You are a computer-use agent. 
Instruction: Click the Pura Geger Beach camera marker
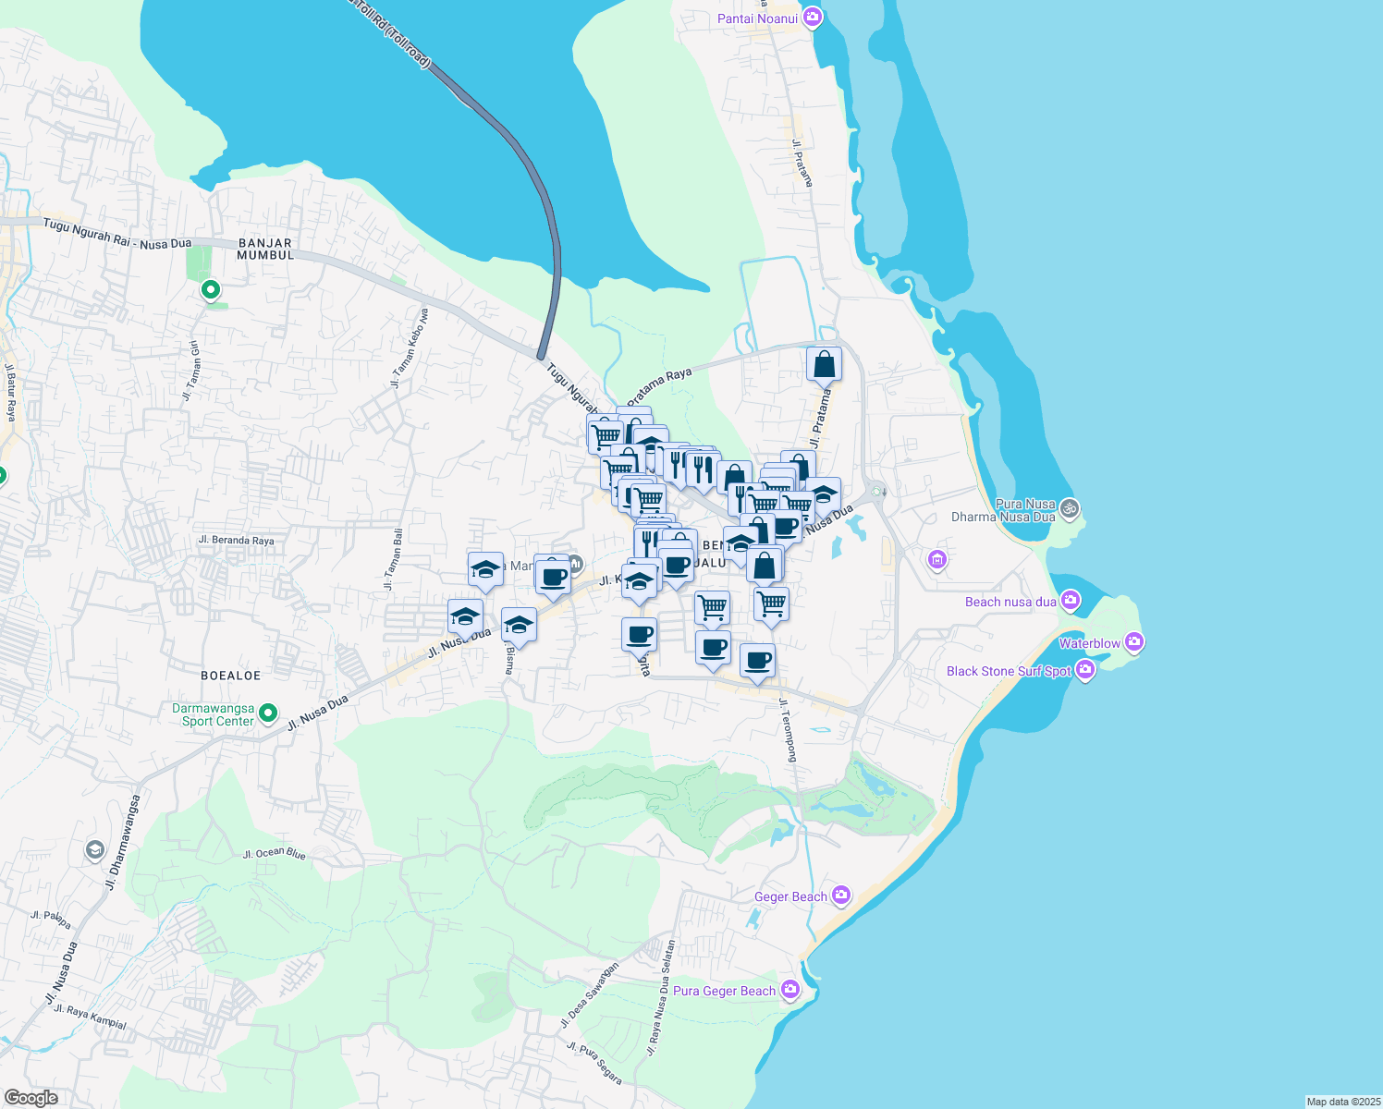pos(790,988)
